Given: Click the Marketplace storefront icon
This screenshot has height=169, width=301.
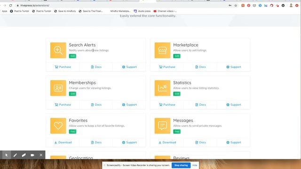Looking at the screenshot, I should tap(162, 50).
